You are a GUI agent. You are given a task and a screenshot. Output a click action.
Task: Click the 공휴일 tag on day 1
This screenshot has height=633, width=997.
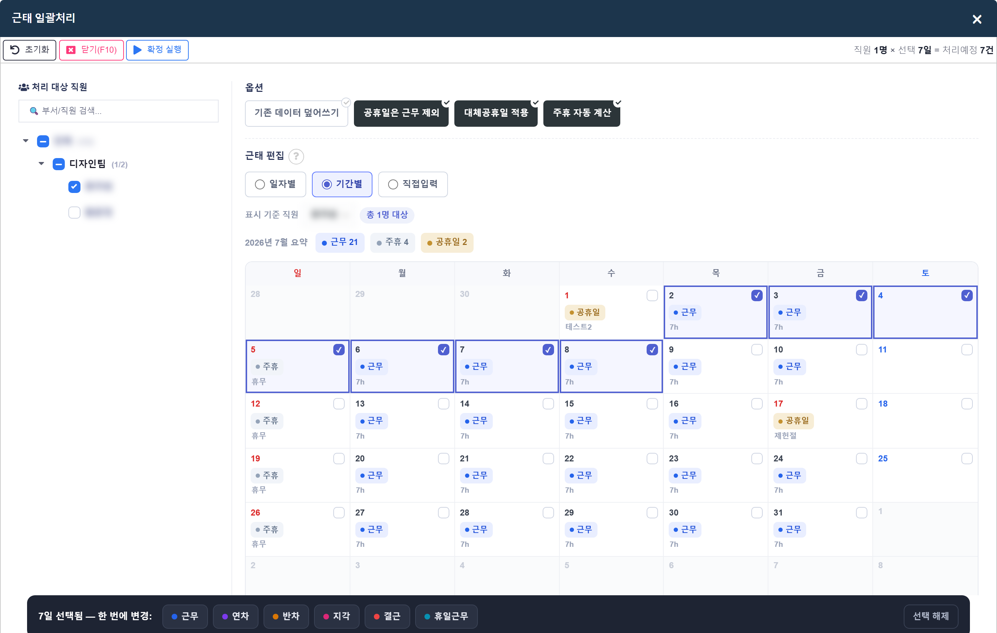pos(585,313)
